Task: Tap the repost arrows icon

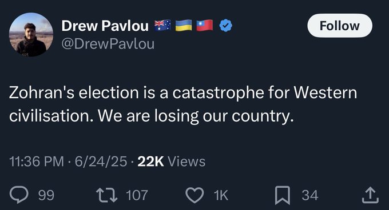Action: tap(106, 195)
